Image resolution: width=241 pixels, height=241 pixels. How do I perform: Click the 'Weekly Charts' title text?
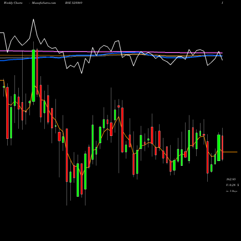[13, 3]
